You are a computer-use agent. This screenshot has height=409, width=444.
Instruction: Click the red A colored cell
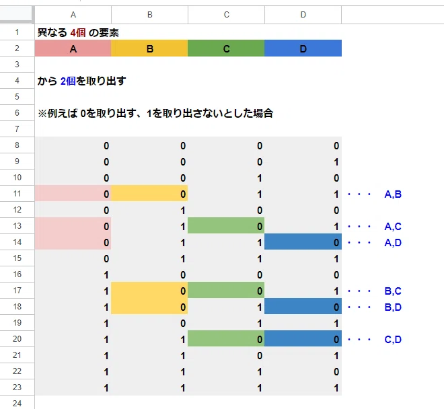73,48
